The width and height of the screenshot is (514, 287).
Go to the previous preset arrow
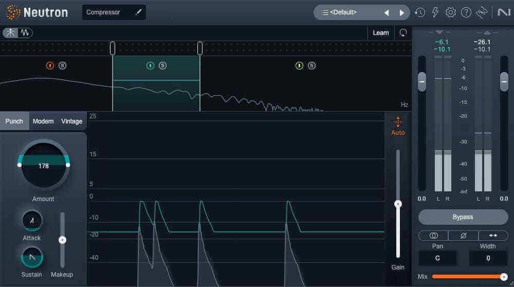click(x=387, y=13)
